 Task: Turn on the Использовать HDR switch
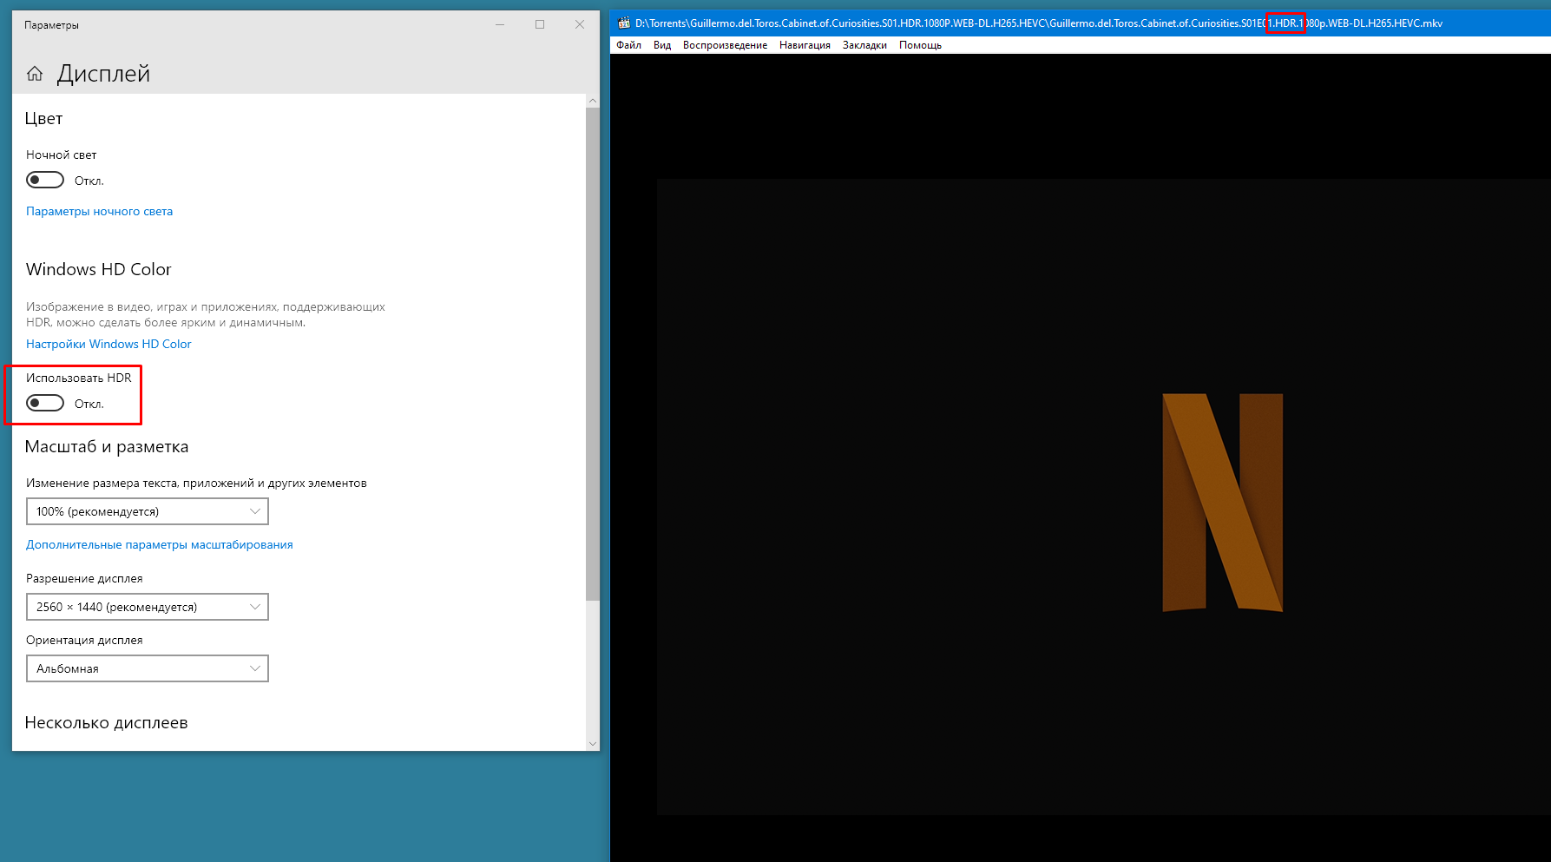coord(45,403)
